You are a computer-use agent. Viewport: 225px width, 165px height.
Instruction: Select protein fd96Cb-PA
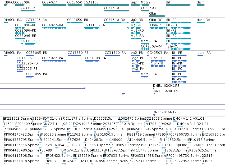tap(6, 55)
